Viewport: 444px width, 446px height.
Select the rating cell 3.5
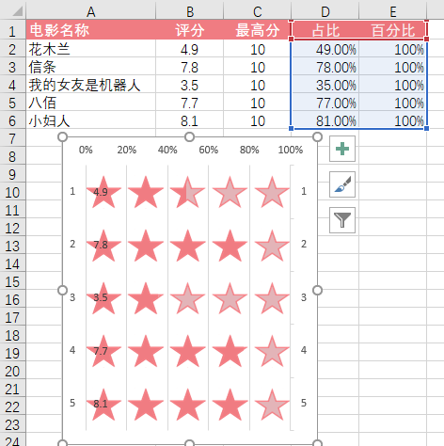(190, 85)
